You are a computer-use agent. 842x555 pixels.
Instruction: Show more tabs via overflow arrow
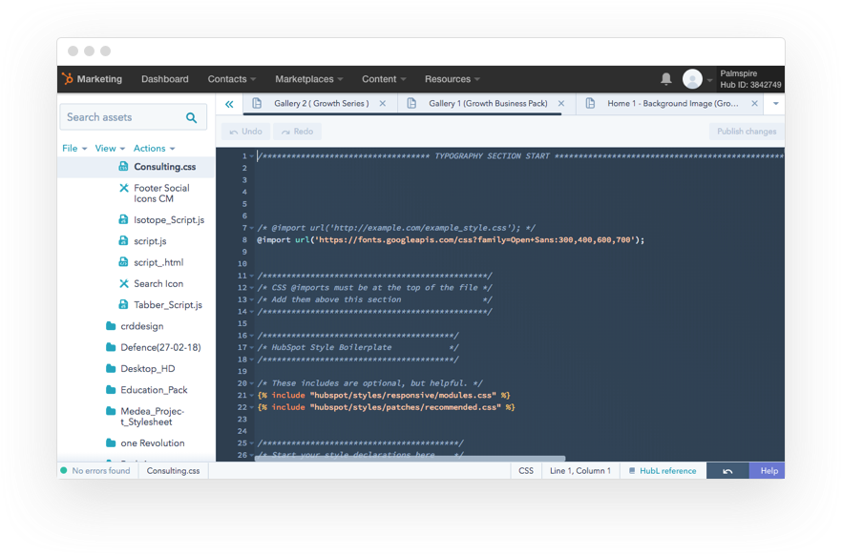click(x=775, y=104)
